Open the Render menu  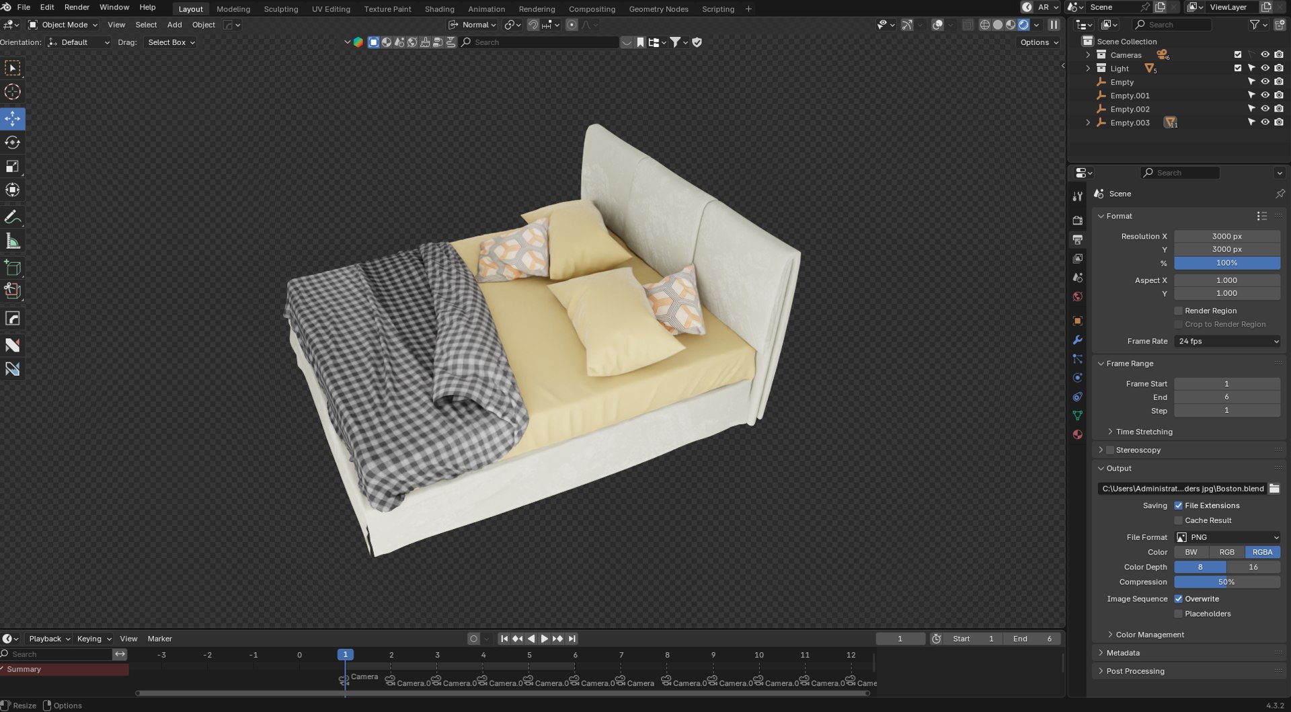77,7
